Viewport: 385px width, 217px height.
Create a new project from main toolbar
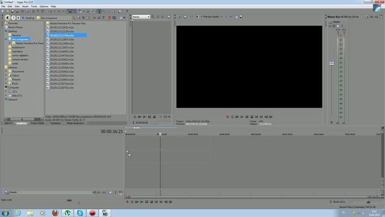[3, 11]
